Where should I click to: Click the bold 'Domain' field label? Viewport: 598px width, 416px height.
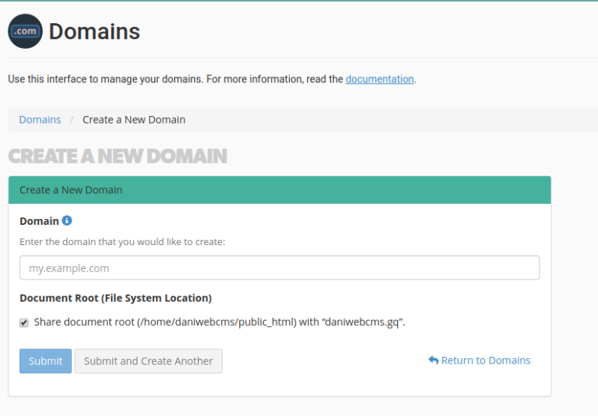click(x=39, y=221)
